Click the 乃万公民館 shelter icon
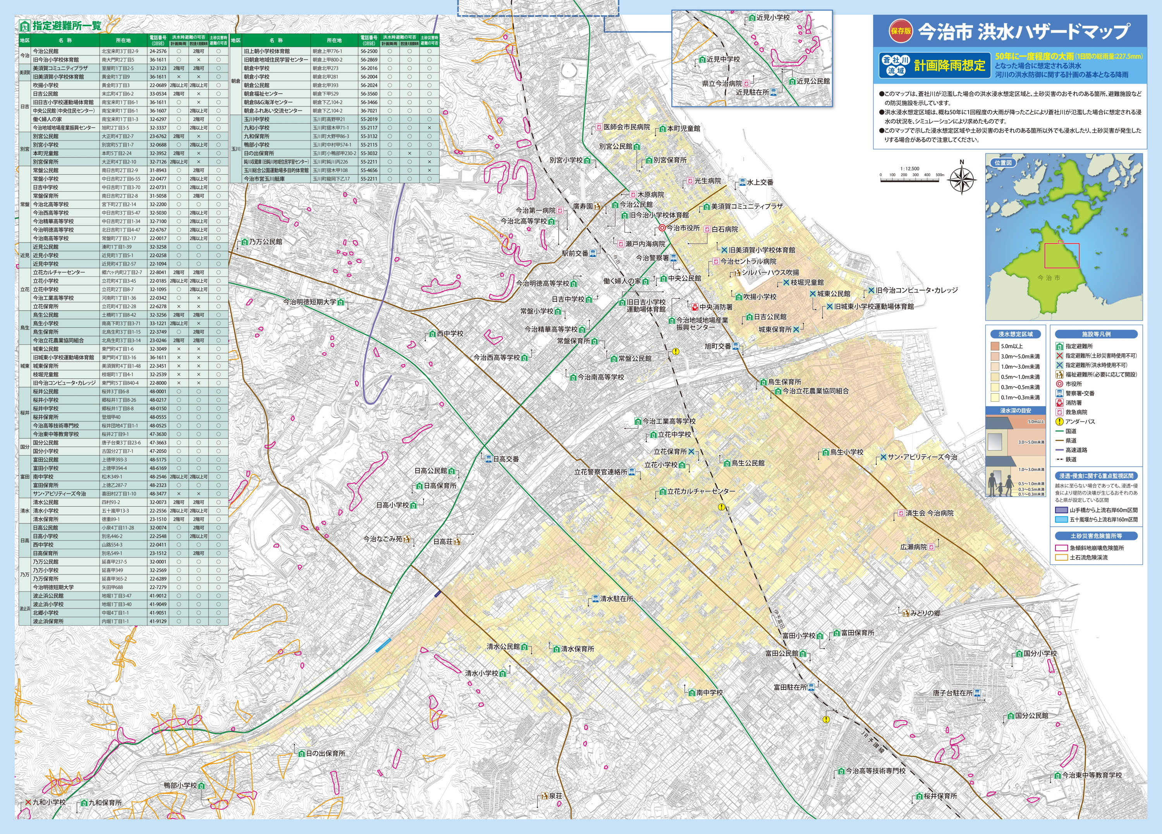 244,242
